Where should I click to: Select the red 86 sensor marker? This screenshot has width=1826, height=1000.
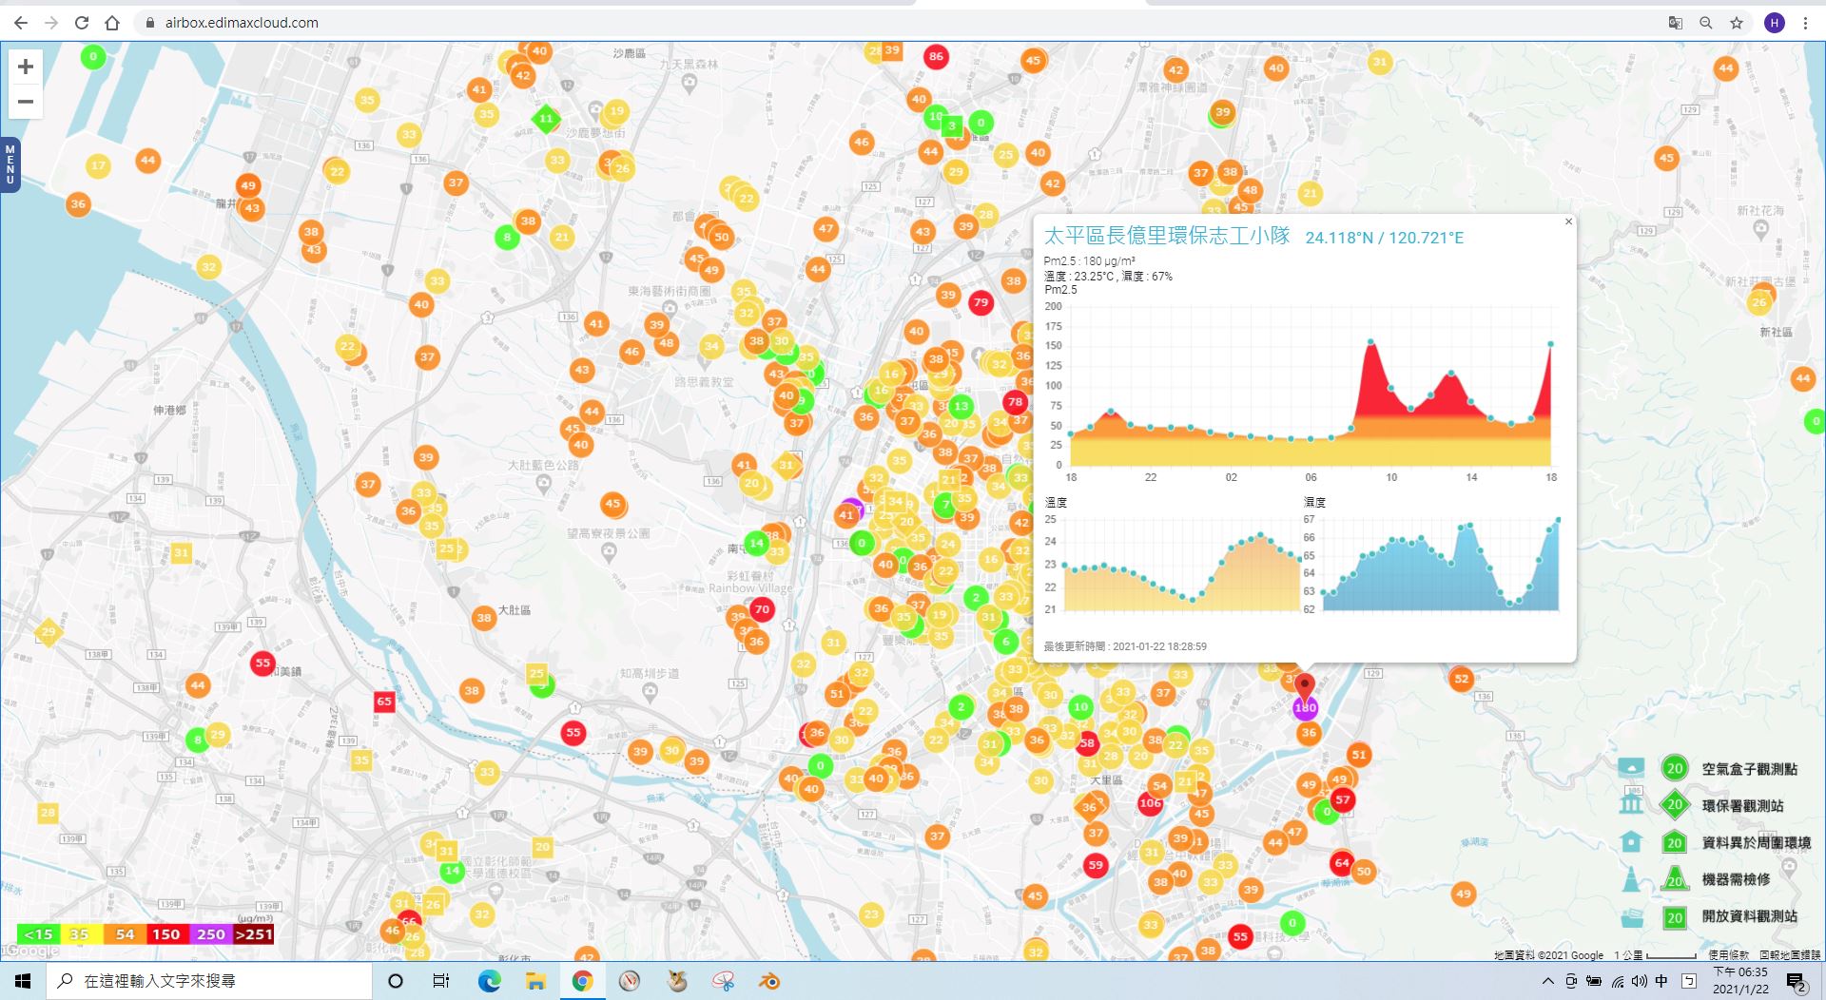click(936, 56)
